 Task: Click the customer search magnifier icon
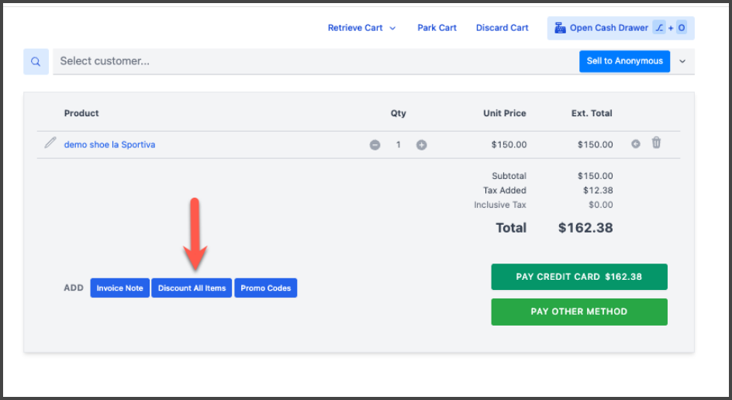pos(36,61)
